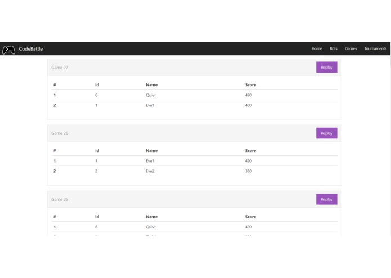
Task: Click Id value 6 in Game 27
Action: click(x=96, y=95)
